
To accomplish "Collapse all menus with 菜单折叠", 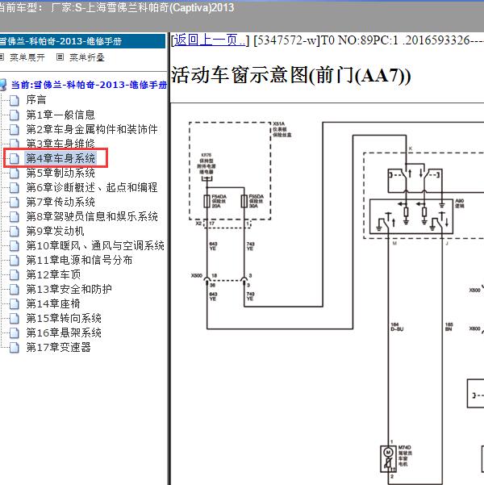I will tap(87, 57).
